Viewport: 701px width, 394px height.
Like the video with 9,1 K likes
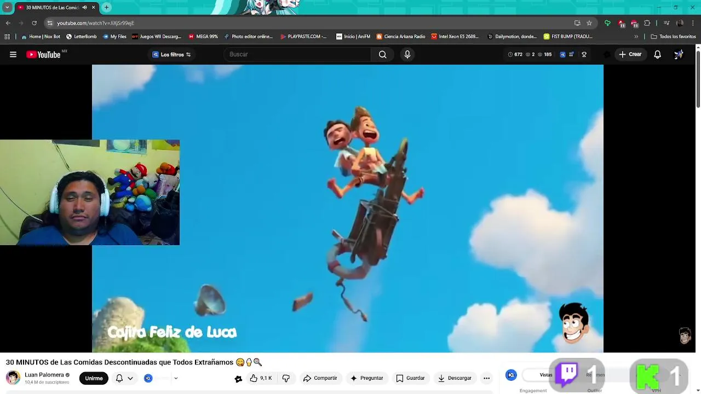click(x=261, y=378)
